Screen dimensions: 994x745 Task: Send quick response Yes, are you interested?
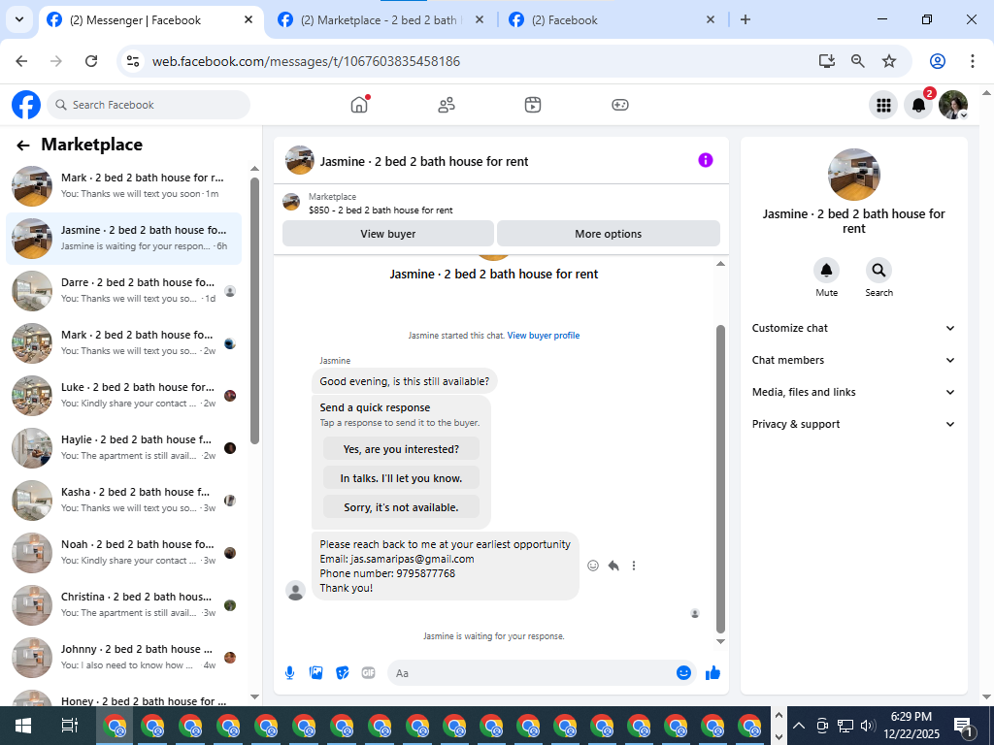pos(401,449)
